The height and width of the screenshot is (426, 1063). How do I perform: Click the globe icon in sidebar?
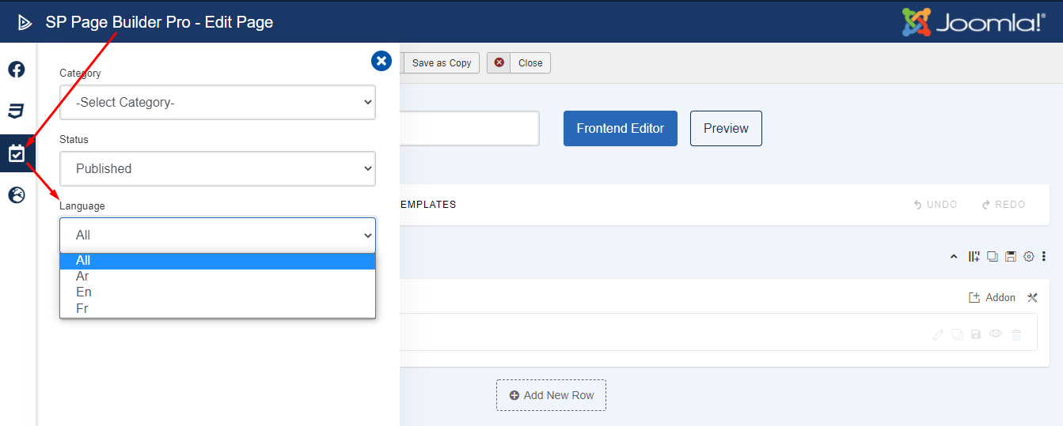click(17, 194)
